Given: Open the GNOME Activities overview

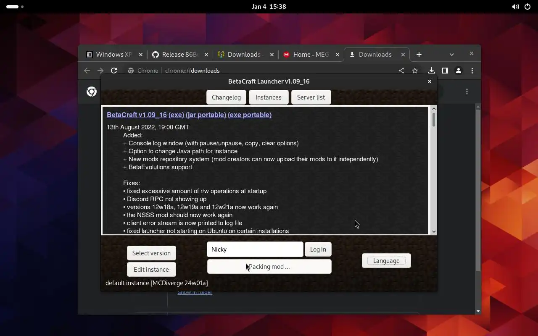Looking at the screenshot, I should (15, 7).
